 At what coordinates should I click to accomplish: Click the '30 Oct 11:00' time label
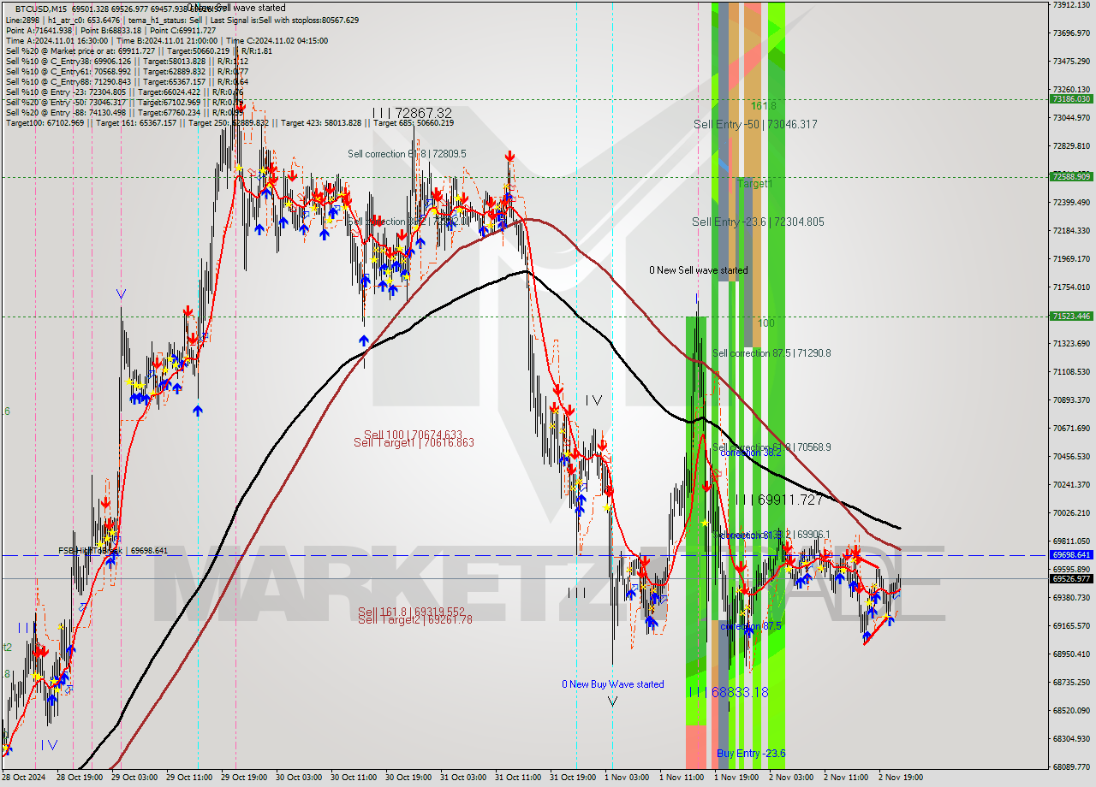click(354, 778)
